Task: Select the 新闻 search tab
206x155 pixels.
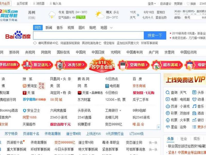Action: pos(49,28)
